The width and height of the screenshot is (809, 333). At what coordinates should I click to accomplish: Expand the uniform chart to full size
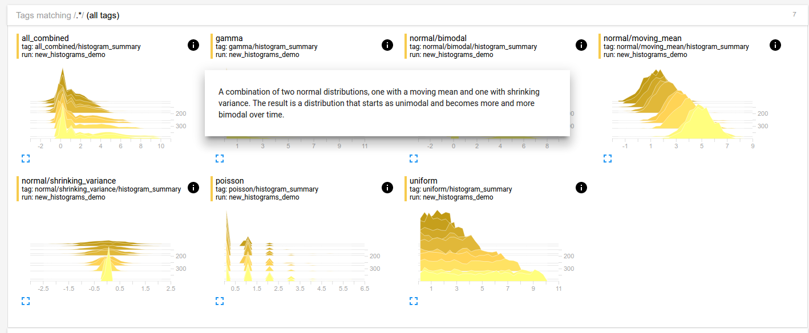[x=414, y=301]
